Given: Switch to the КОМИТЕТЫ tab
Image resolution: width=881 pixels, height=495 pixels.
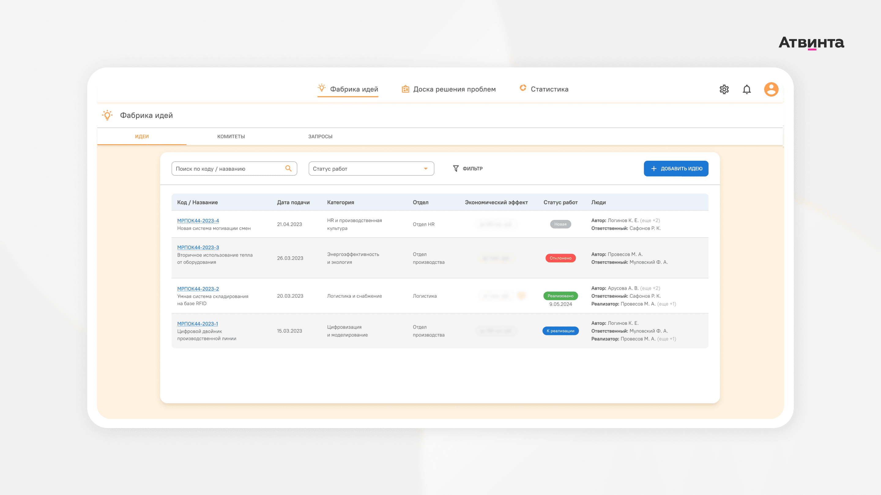Looking at the screenshot, I should [231, 136].
